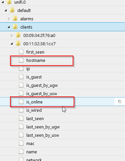Expand the alarms folder arrow
The height and width of the screenshot is (161, 125).
9,19
